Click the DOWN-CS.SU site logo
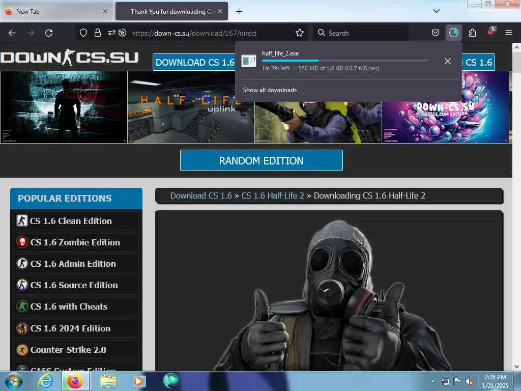The image size is (521, 391). coord(69,58)
